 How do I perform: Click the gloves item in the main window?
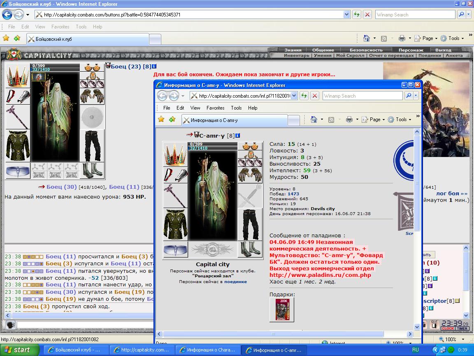point(92,96)
